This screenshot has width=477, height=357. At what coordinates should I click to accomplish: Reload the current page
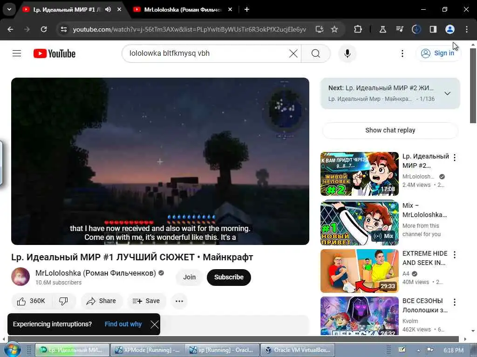pos(44,29)
